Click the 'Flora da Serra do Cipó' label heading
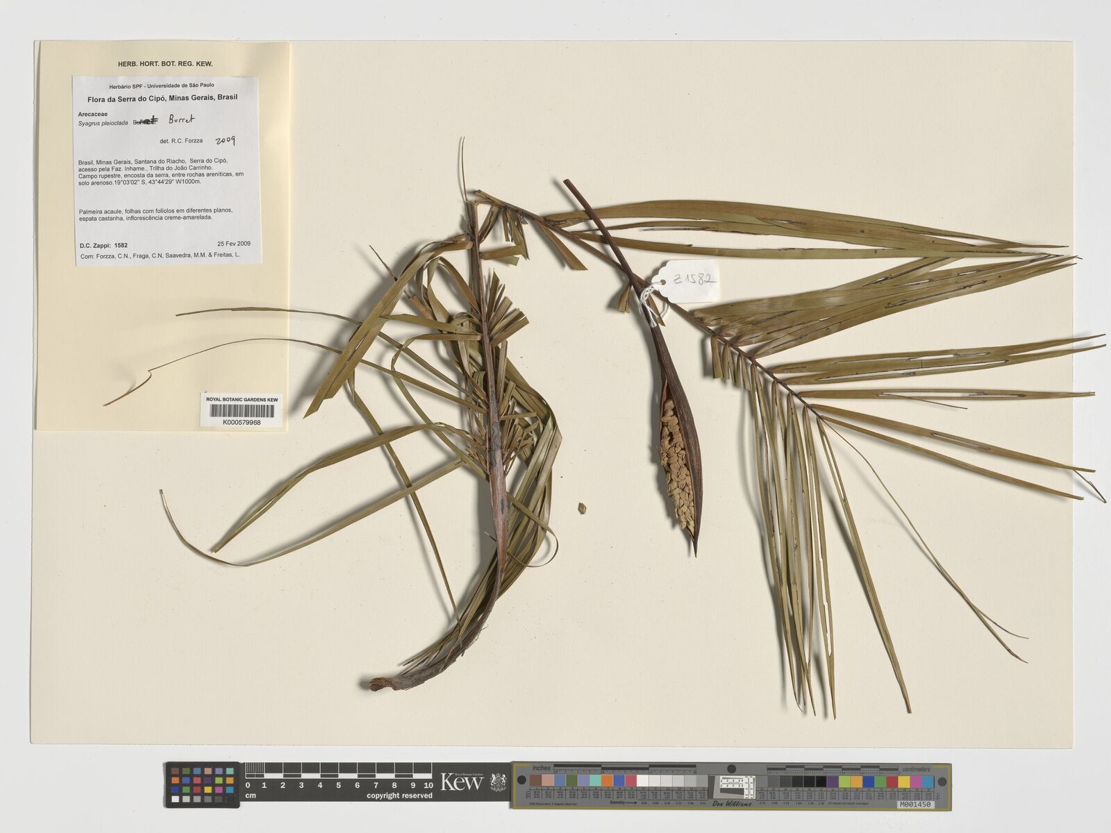Image resolution: width=1111 pixels, height=833 pixels. pyautogui.click(x=167, y=97)
